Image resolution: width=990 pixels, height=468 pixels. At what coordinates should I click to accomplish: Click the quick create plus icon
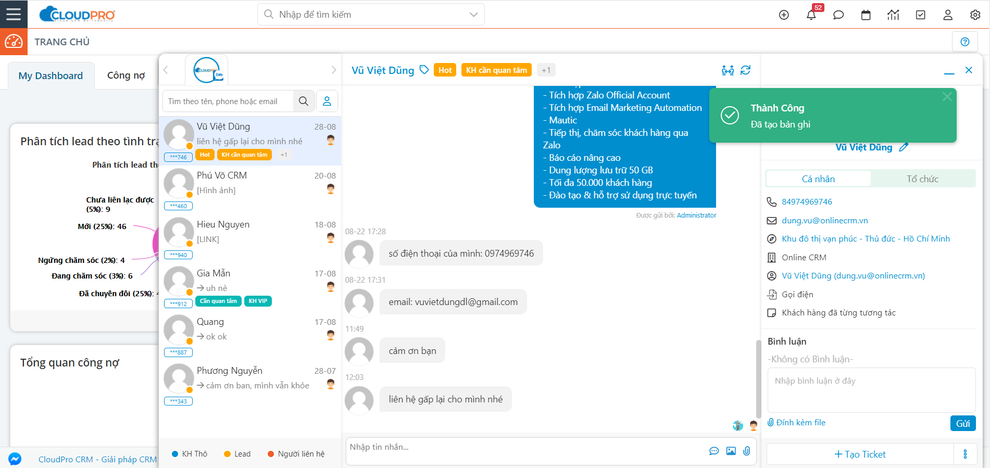(x=784, y=15)
